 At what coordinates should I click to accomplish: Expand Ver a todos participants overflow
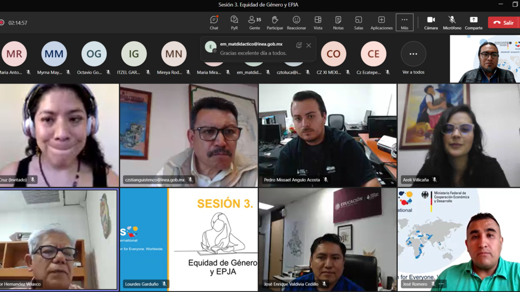(413, 54)
